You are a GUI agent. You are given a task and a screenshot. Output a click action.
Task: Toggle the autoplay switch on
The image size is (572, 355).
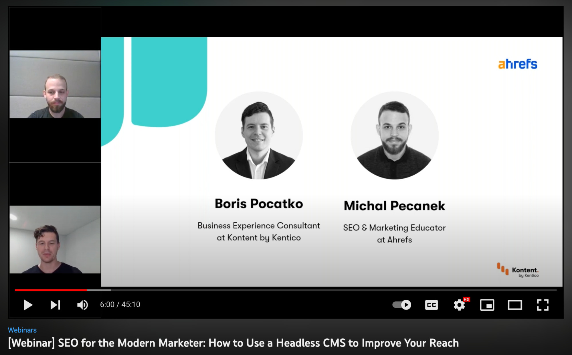(402, 304)
